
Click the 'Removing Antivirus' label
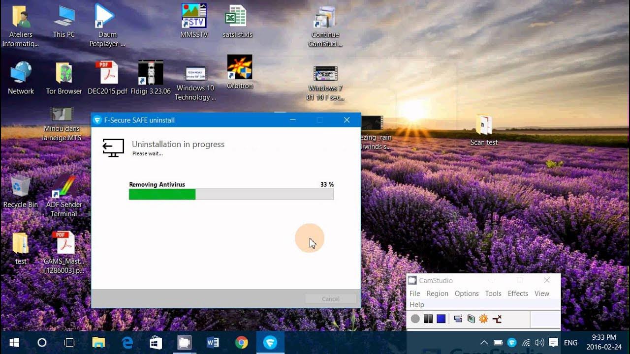click(x=157, y=184)
